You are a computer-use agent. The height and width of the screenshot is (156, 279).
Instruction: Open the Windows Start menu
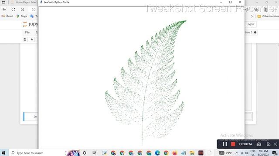point(3,153)
